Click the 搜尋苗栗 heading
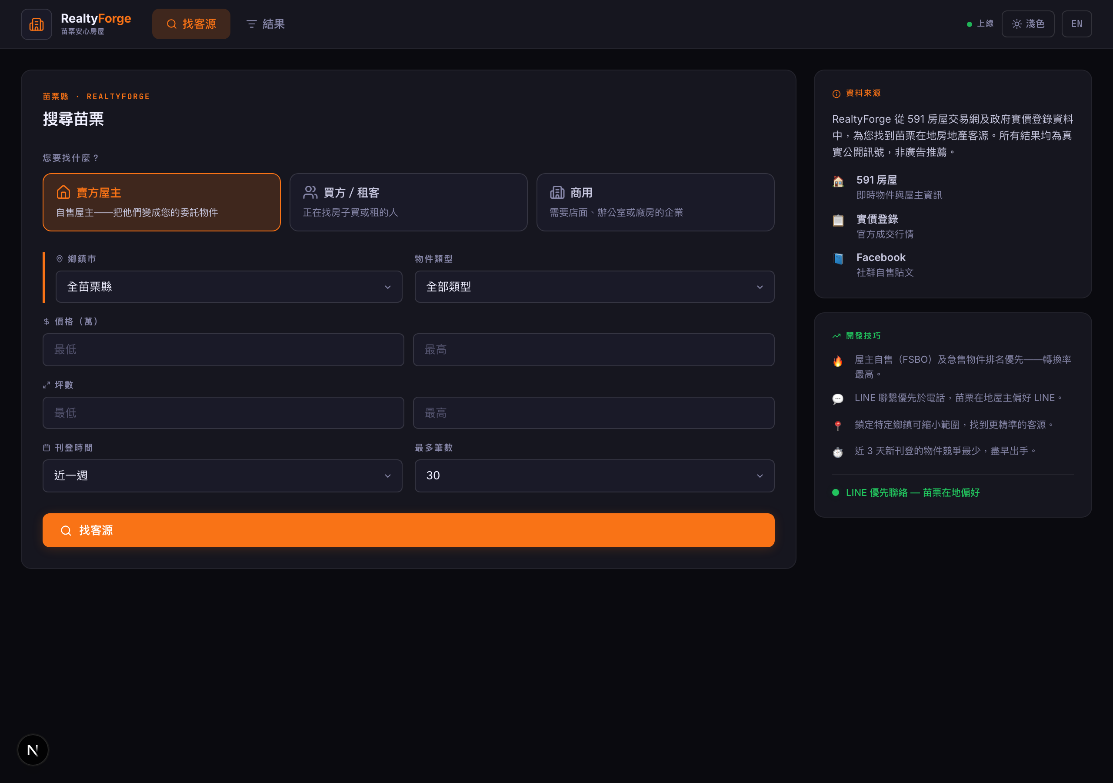1113x783 pixels. [x=73, y=119]
